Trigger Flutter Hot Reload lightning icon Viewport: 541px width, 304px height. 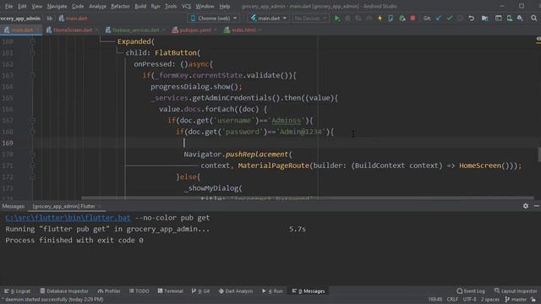tap(380, 19)
